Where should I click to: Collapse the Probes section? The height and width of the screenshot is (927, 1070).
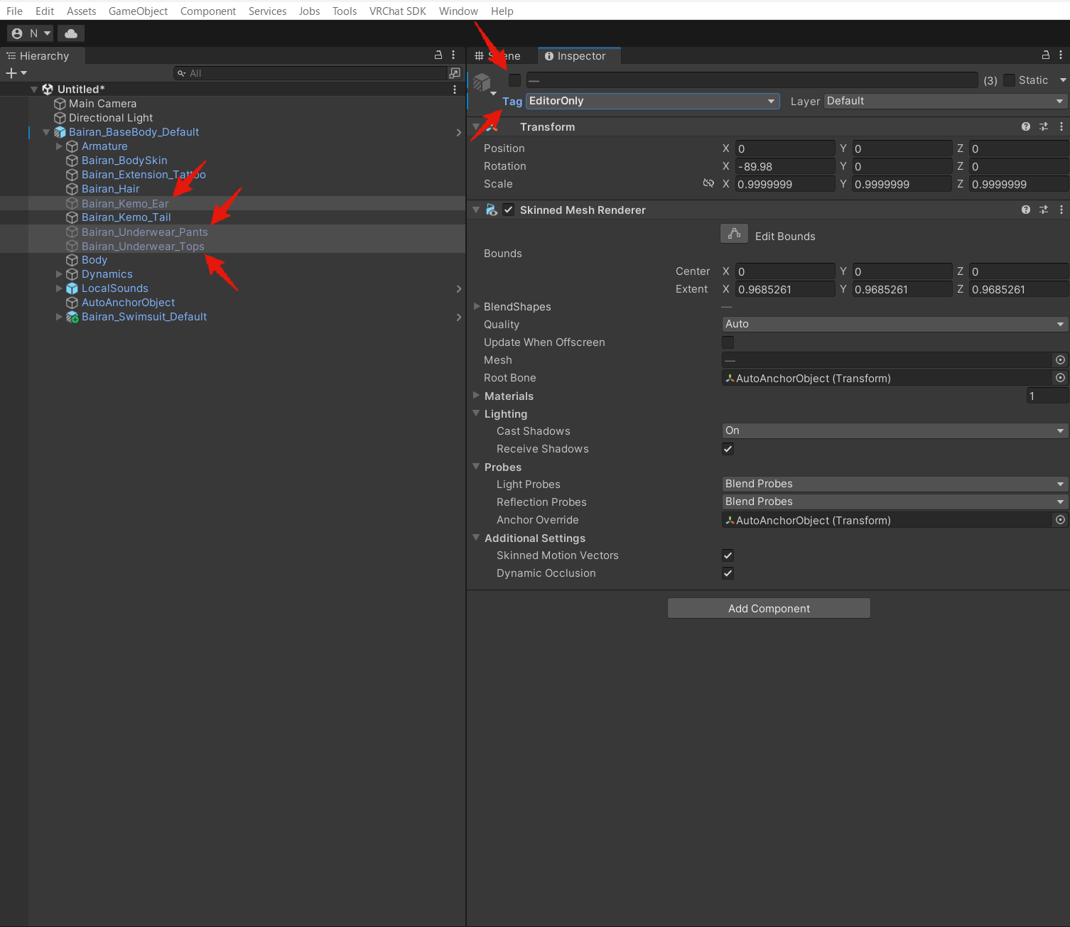[x=477, y=466]
